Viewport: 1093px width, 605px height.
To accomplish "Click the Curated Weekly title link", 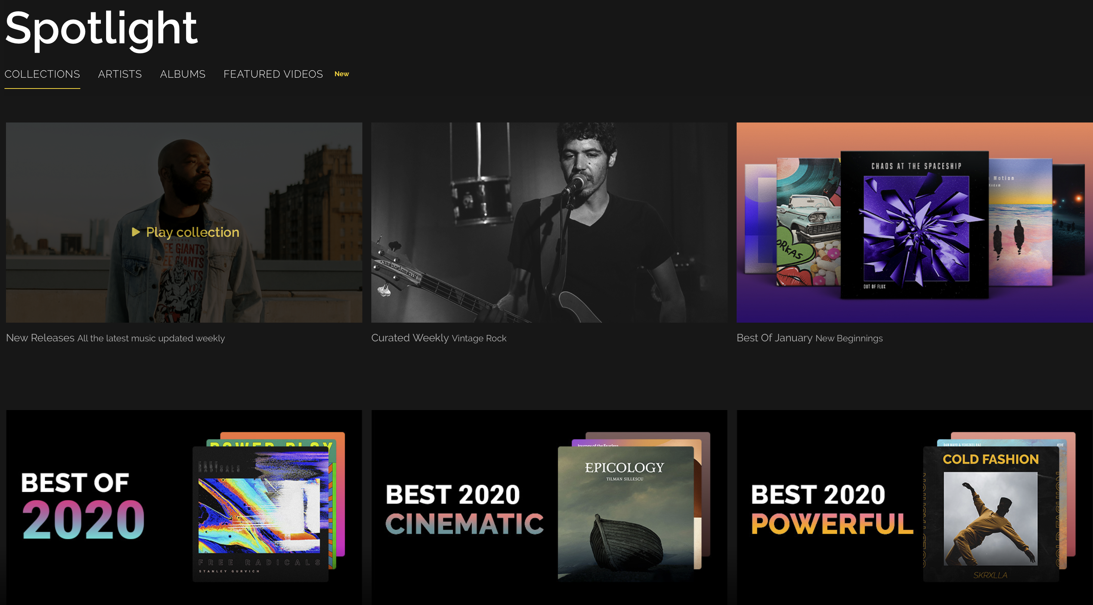I will pos(409,338).
